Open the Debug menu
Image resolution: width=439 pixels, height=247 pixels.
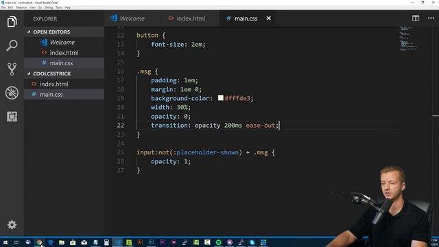(49, 8)
